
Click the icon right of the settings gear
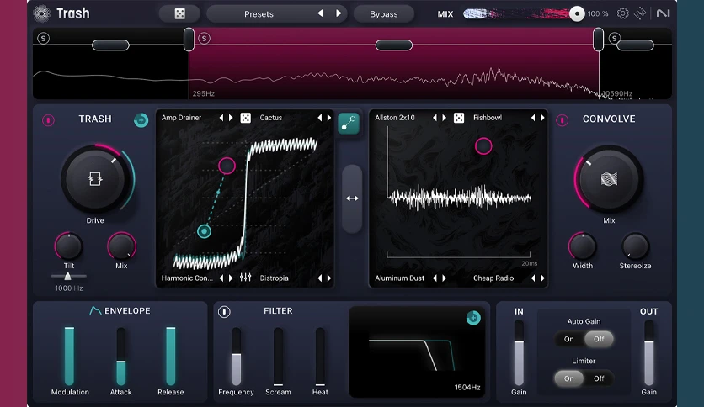pyautogui.click(x=640, y=13)
